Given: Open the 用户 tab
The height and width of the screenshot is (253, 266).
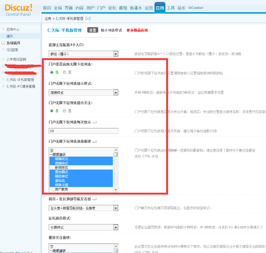Looking at the screenshot, I should pyautogui.click(x=90, y=8).
